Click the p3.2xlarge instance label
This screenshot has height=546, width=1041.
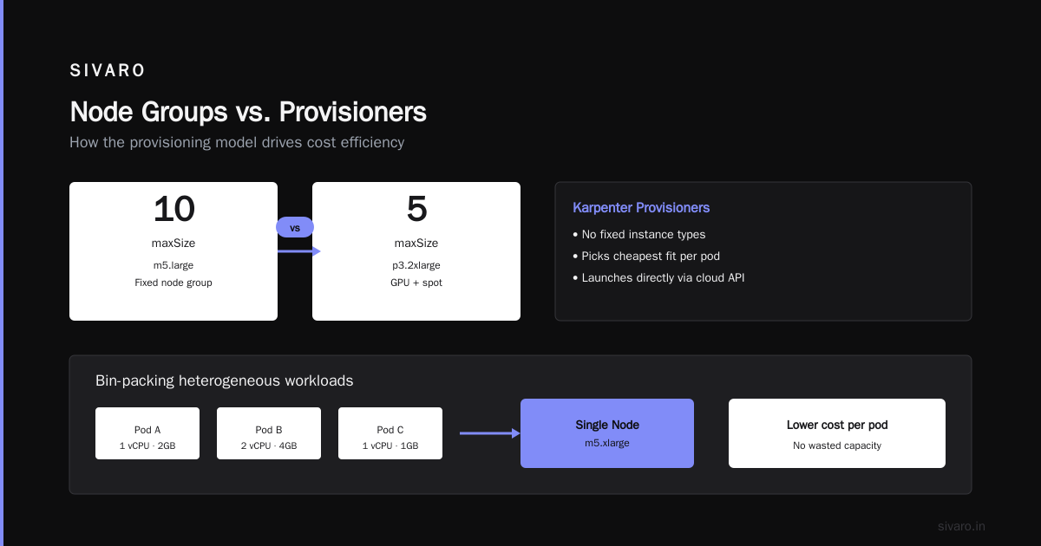416,265
